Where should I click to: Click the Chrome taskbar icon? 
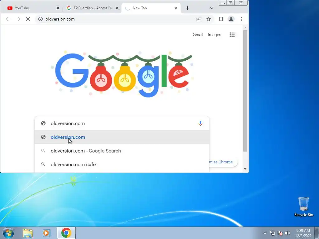point(66,233)
